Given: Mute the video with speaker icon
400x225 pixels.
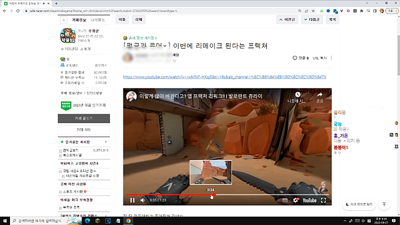Looking at the screenshot, I should click(142, 200).
